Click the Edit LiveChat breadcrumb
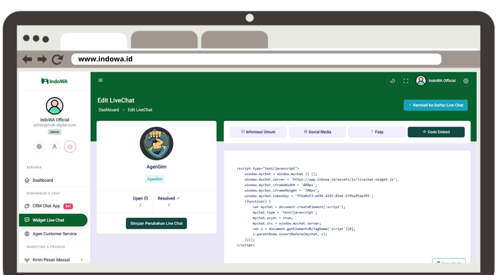The image size is (496, 275). [x=140, y=110]
